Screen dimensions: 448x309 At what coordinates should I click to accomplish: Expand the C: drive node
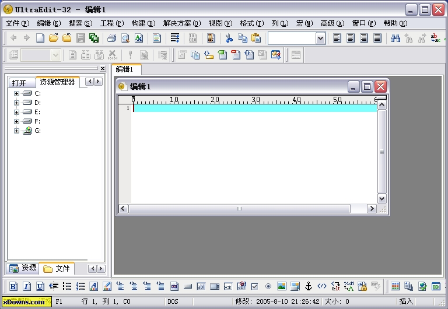[x=16, y=93]
